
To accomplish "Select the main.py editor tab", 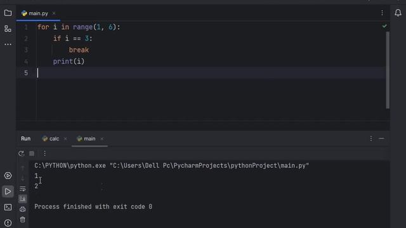I will (35, 13).
